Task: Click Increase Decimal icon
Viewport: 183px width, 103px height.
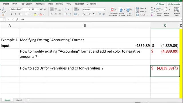Action: [100, 14]
